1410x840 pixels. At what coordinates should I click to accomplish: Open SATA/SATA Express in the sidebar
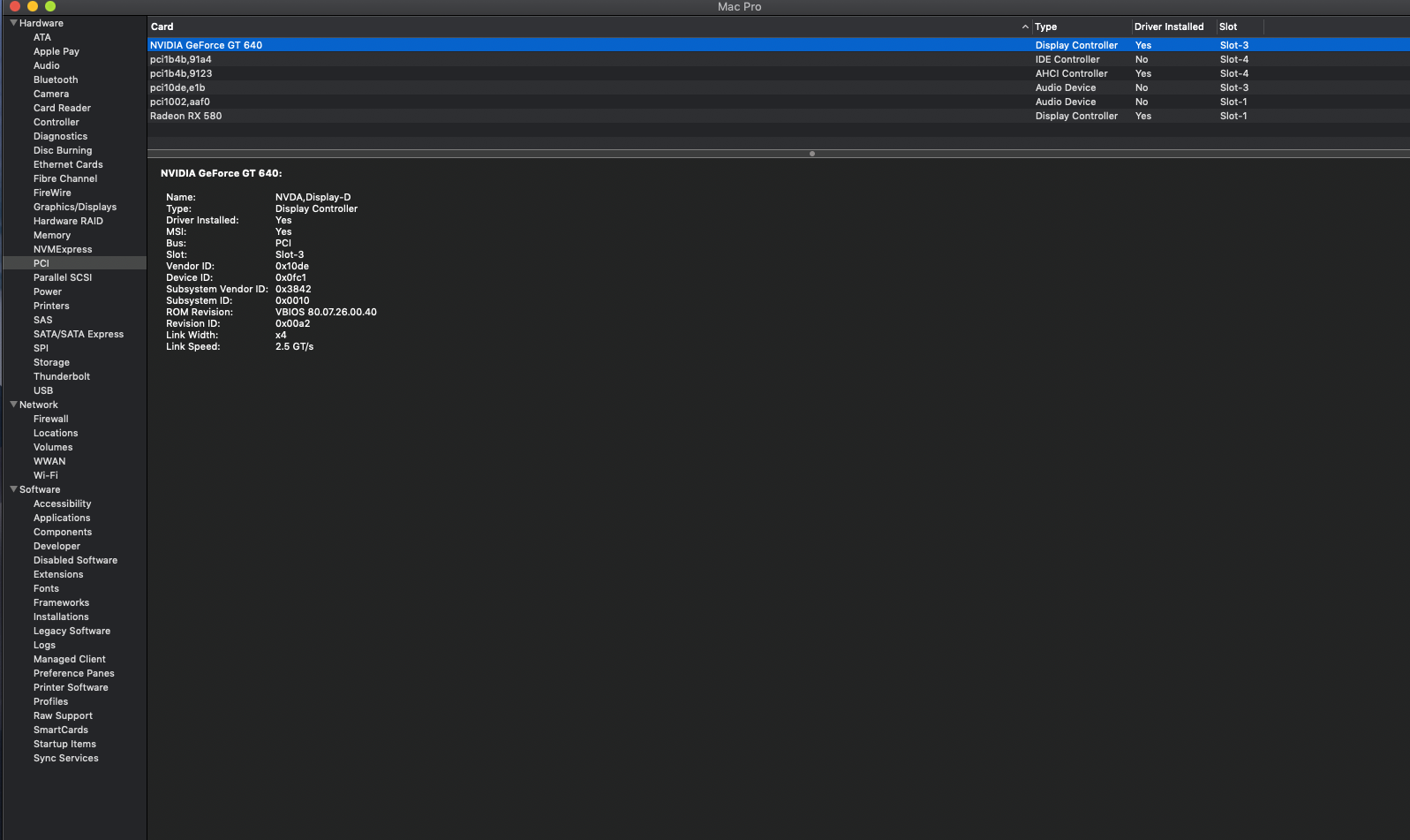pyautogui.click(x=79, y=334)
